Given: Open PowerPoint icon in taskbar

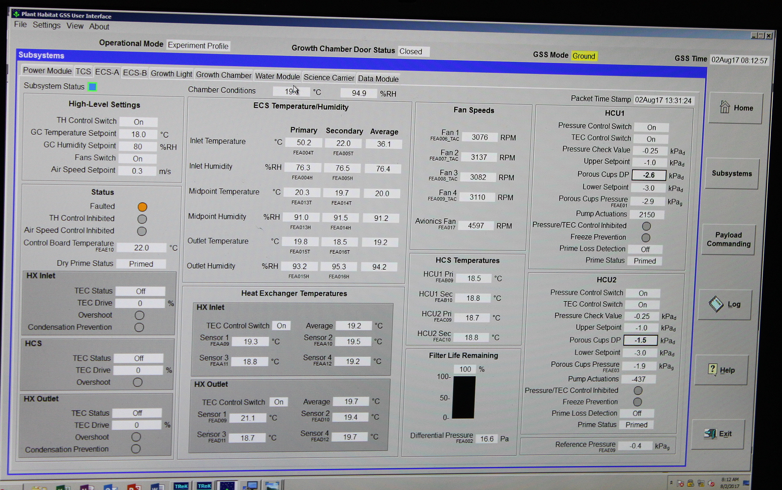Looking at the screenshot, I should pyautogui.click(x=134, y=487).
